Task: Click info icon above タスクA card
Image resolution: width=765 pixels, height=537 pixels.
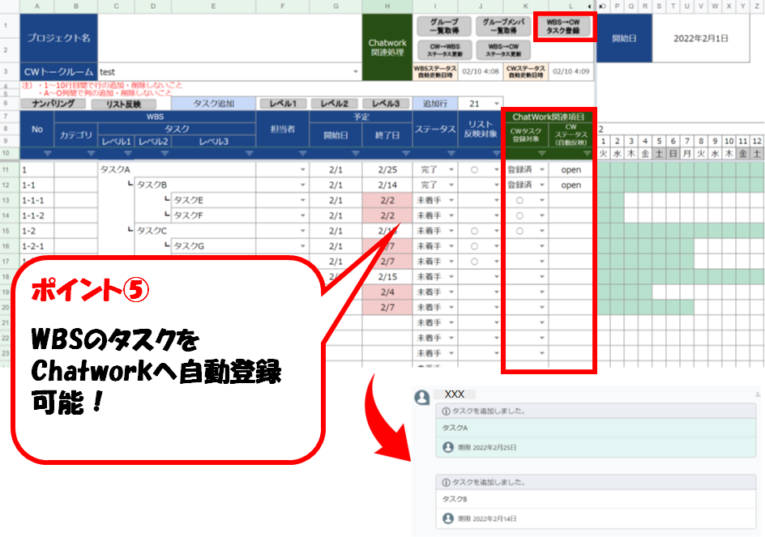Action: coord(446,411)
